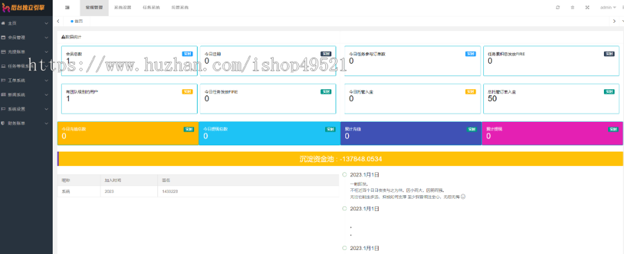Screen dimensions: 624x254
Task: Click the badge on the orange summary card
Action: (189, 129)
